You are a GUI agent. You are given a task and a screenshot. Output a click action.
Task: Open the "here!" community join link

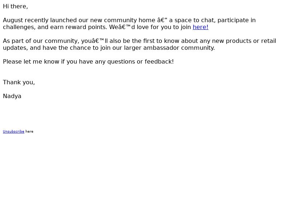coord(200,27)
